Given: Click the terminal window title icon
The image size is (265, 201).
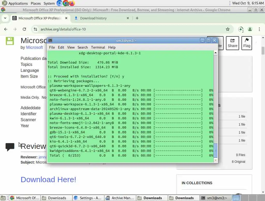Looking at the screenshot, I should click(50, 41).
